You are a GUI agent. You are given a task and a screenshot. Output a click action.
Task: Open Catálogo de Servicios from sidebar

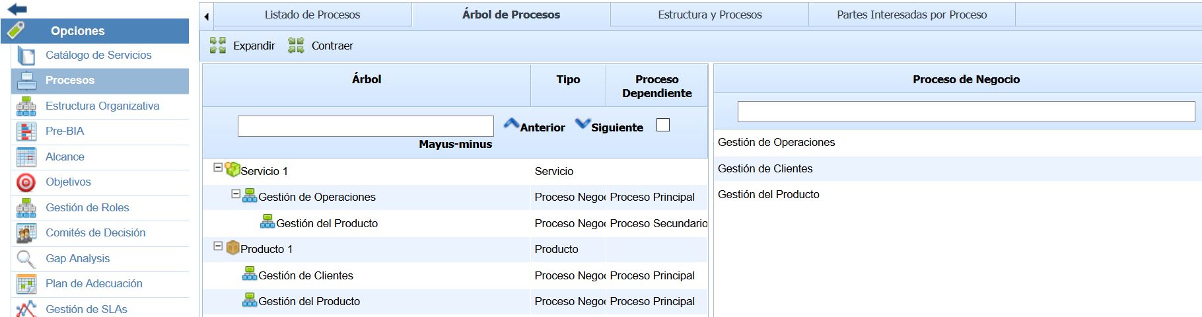pos(98,55)
